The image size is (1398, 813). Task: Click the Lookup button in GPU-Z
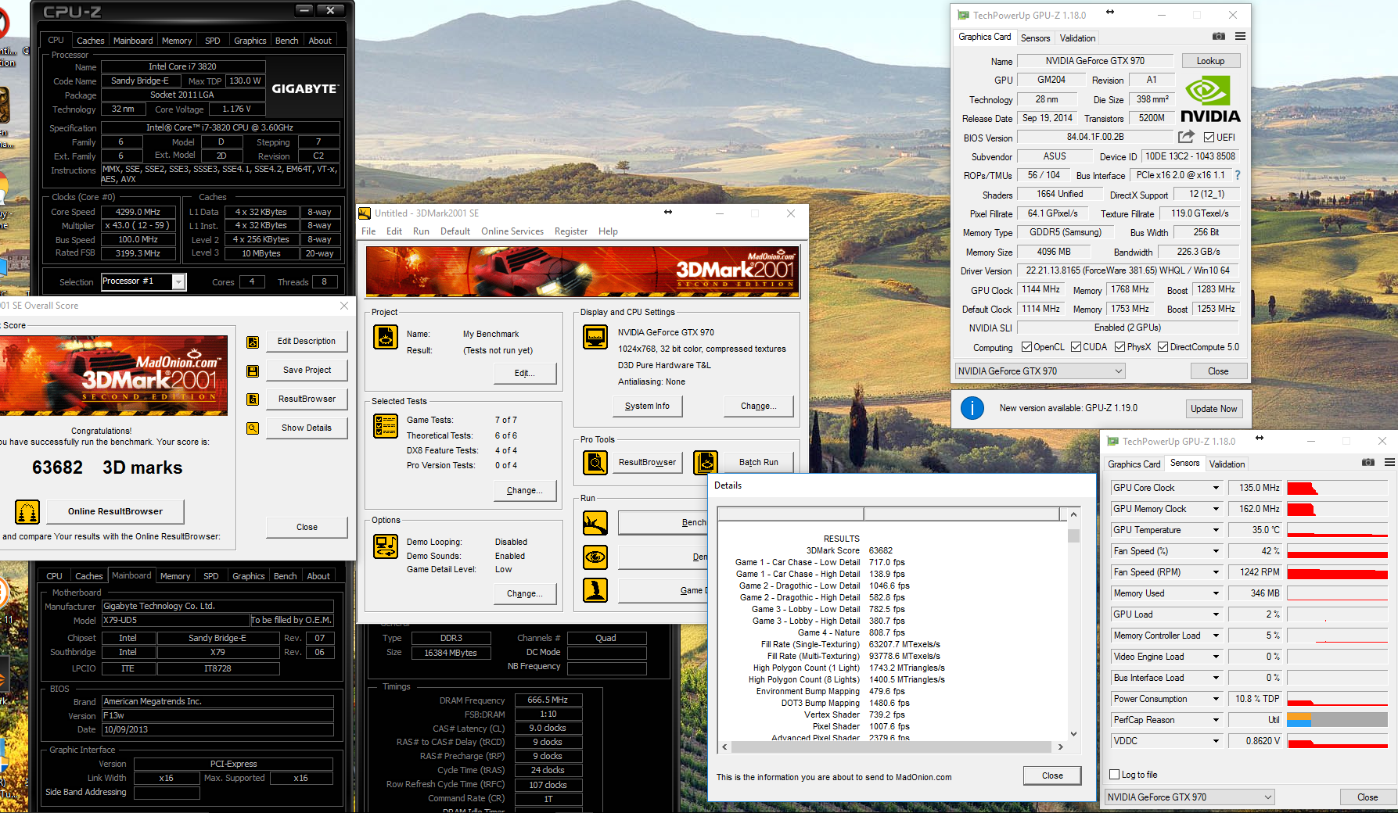click(1210, 61)
